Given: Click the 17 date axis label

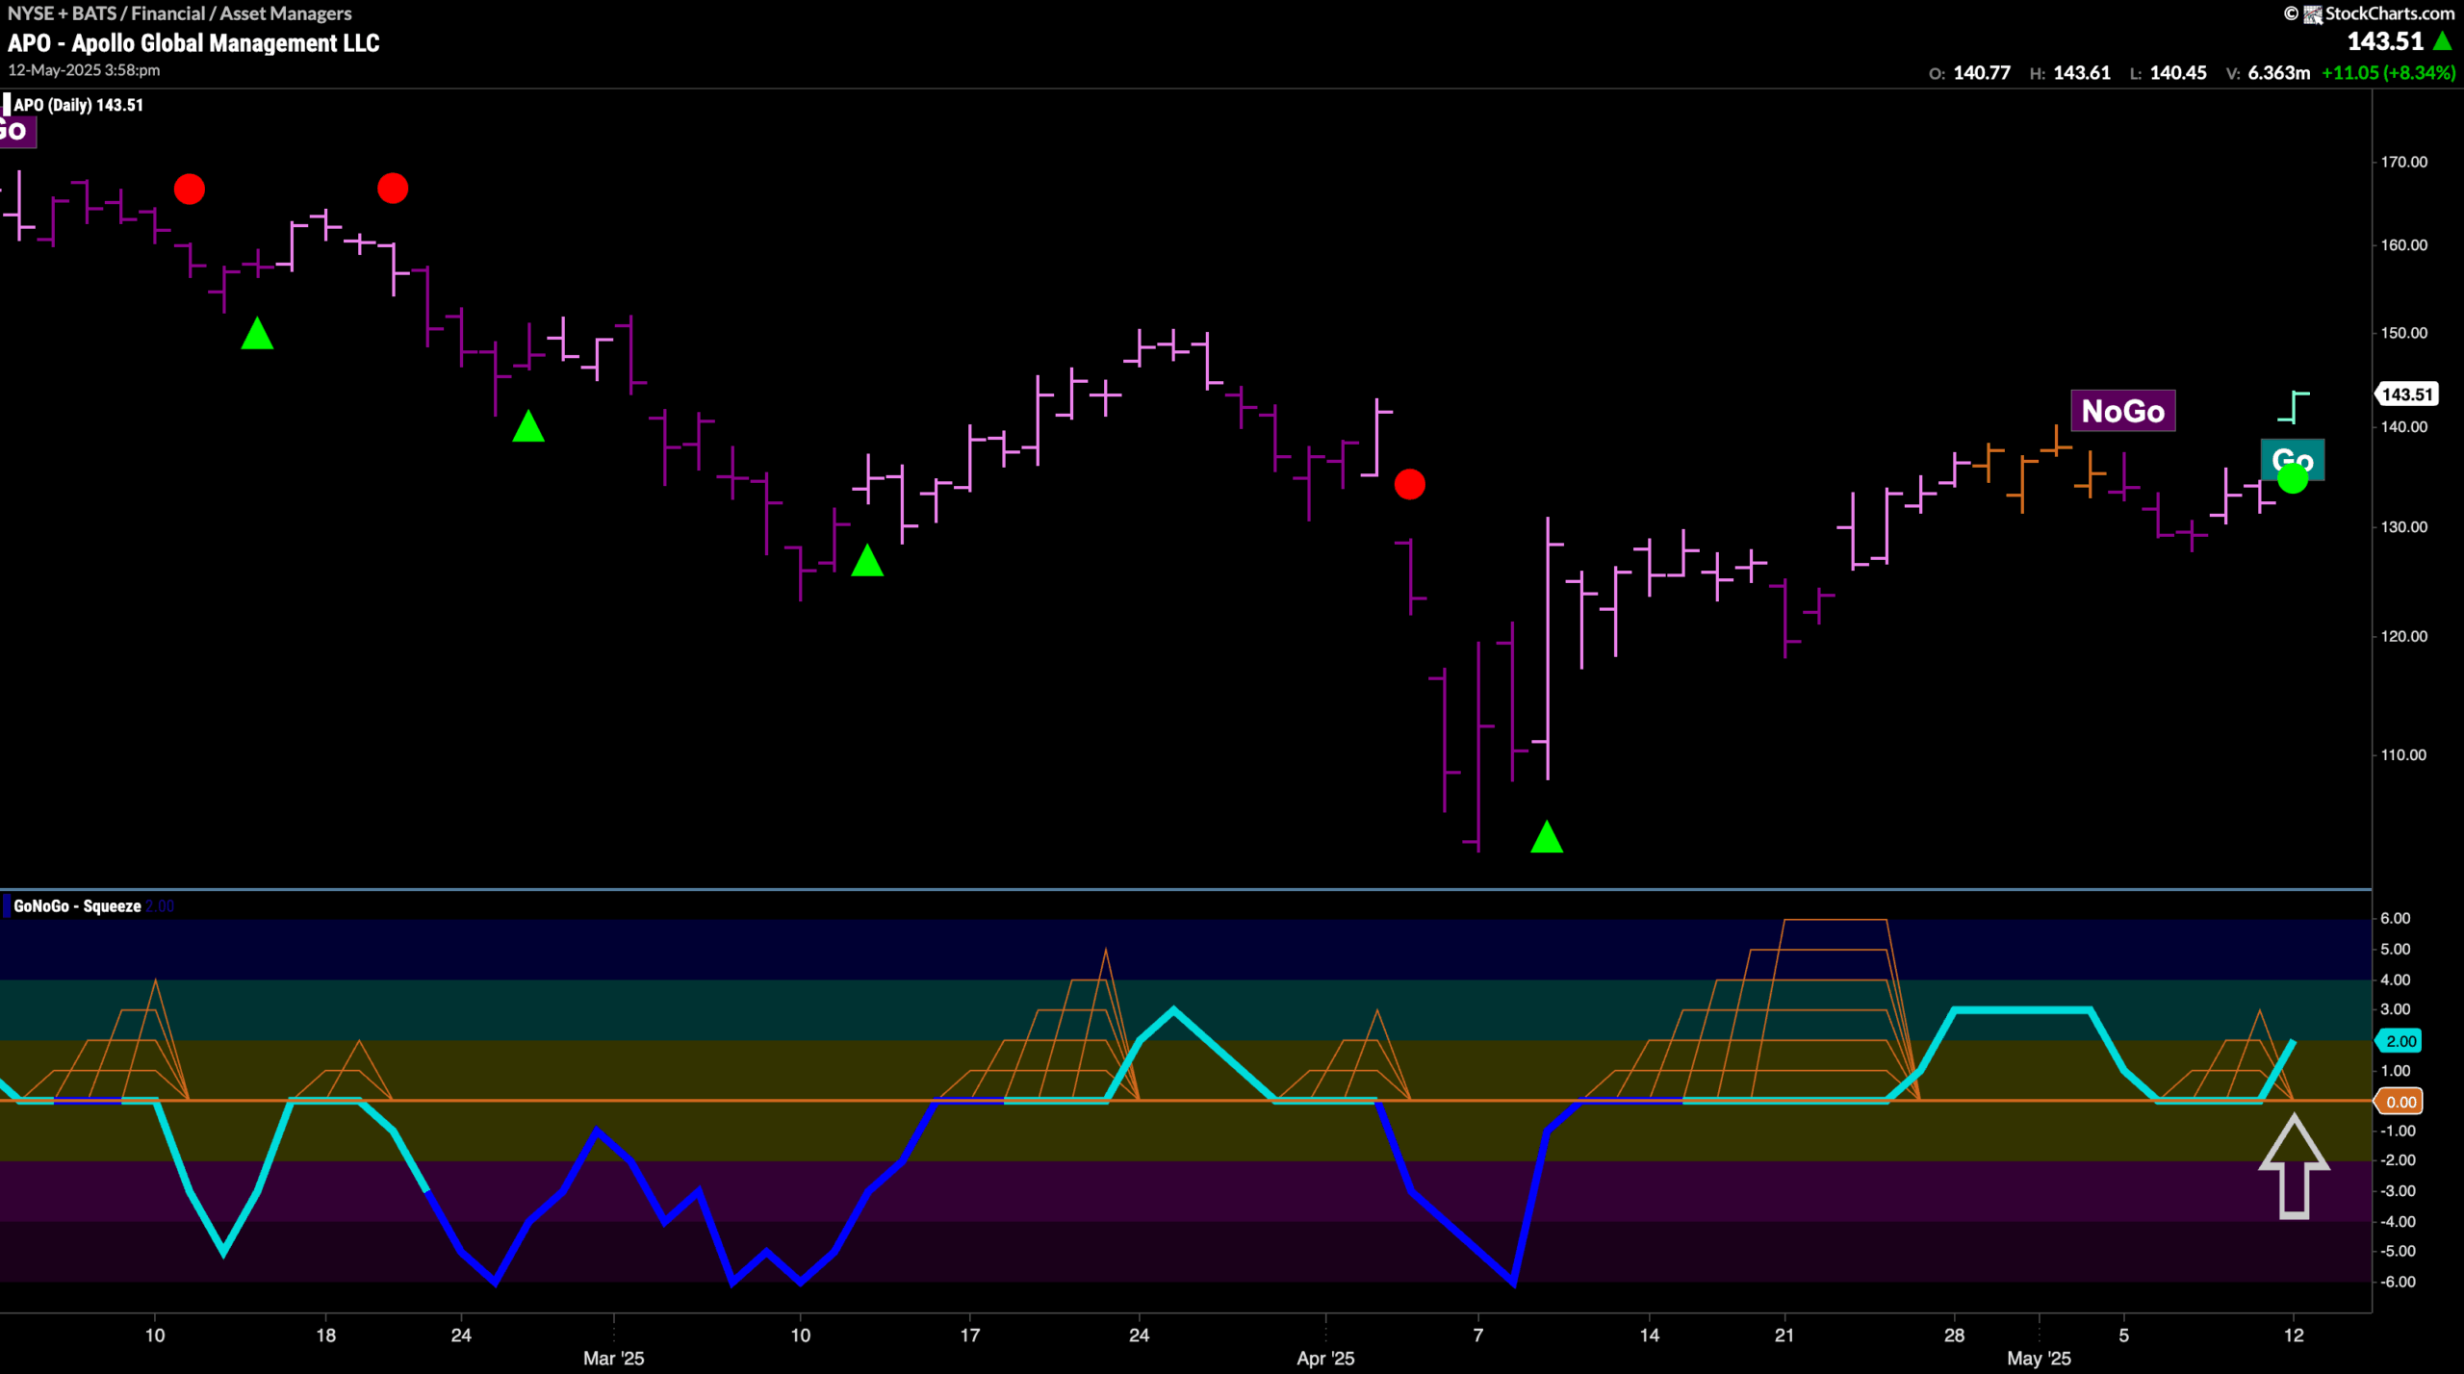Looking at the screenshot, I should coord(970,1336).
